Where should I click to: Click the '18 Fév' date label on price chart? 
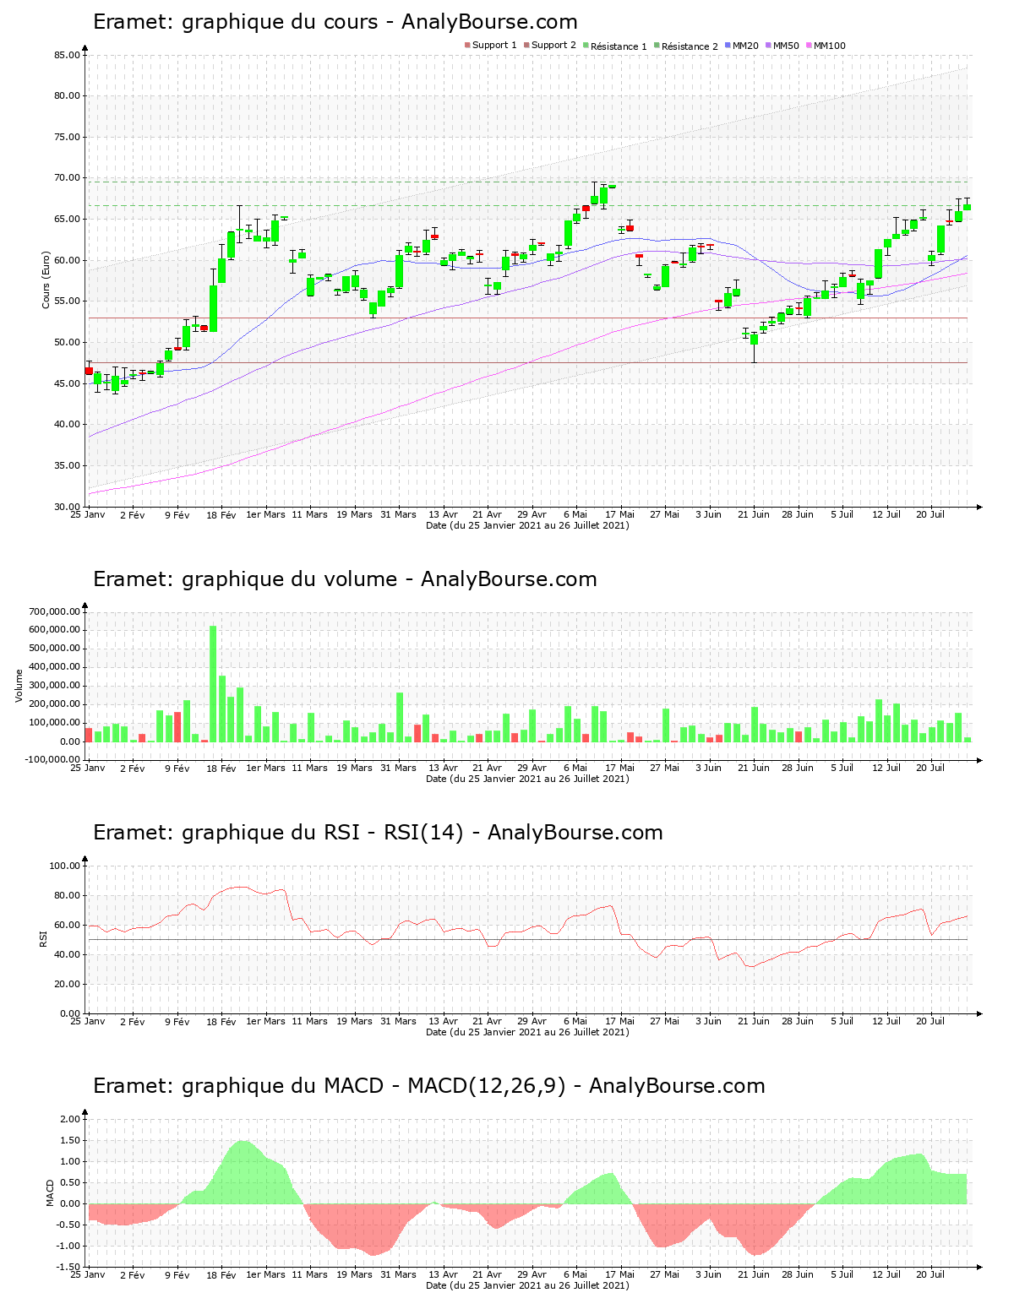click(221, 514)
